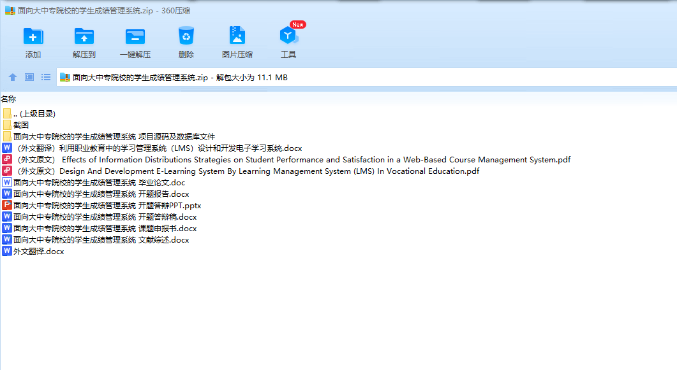Click PDF icon of Effects of Information Distributions
The image size is (677, 370).
click(x=7, y=159)
